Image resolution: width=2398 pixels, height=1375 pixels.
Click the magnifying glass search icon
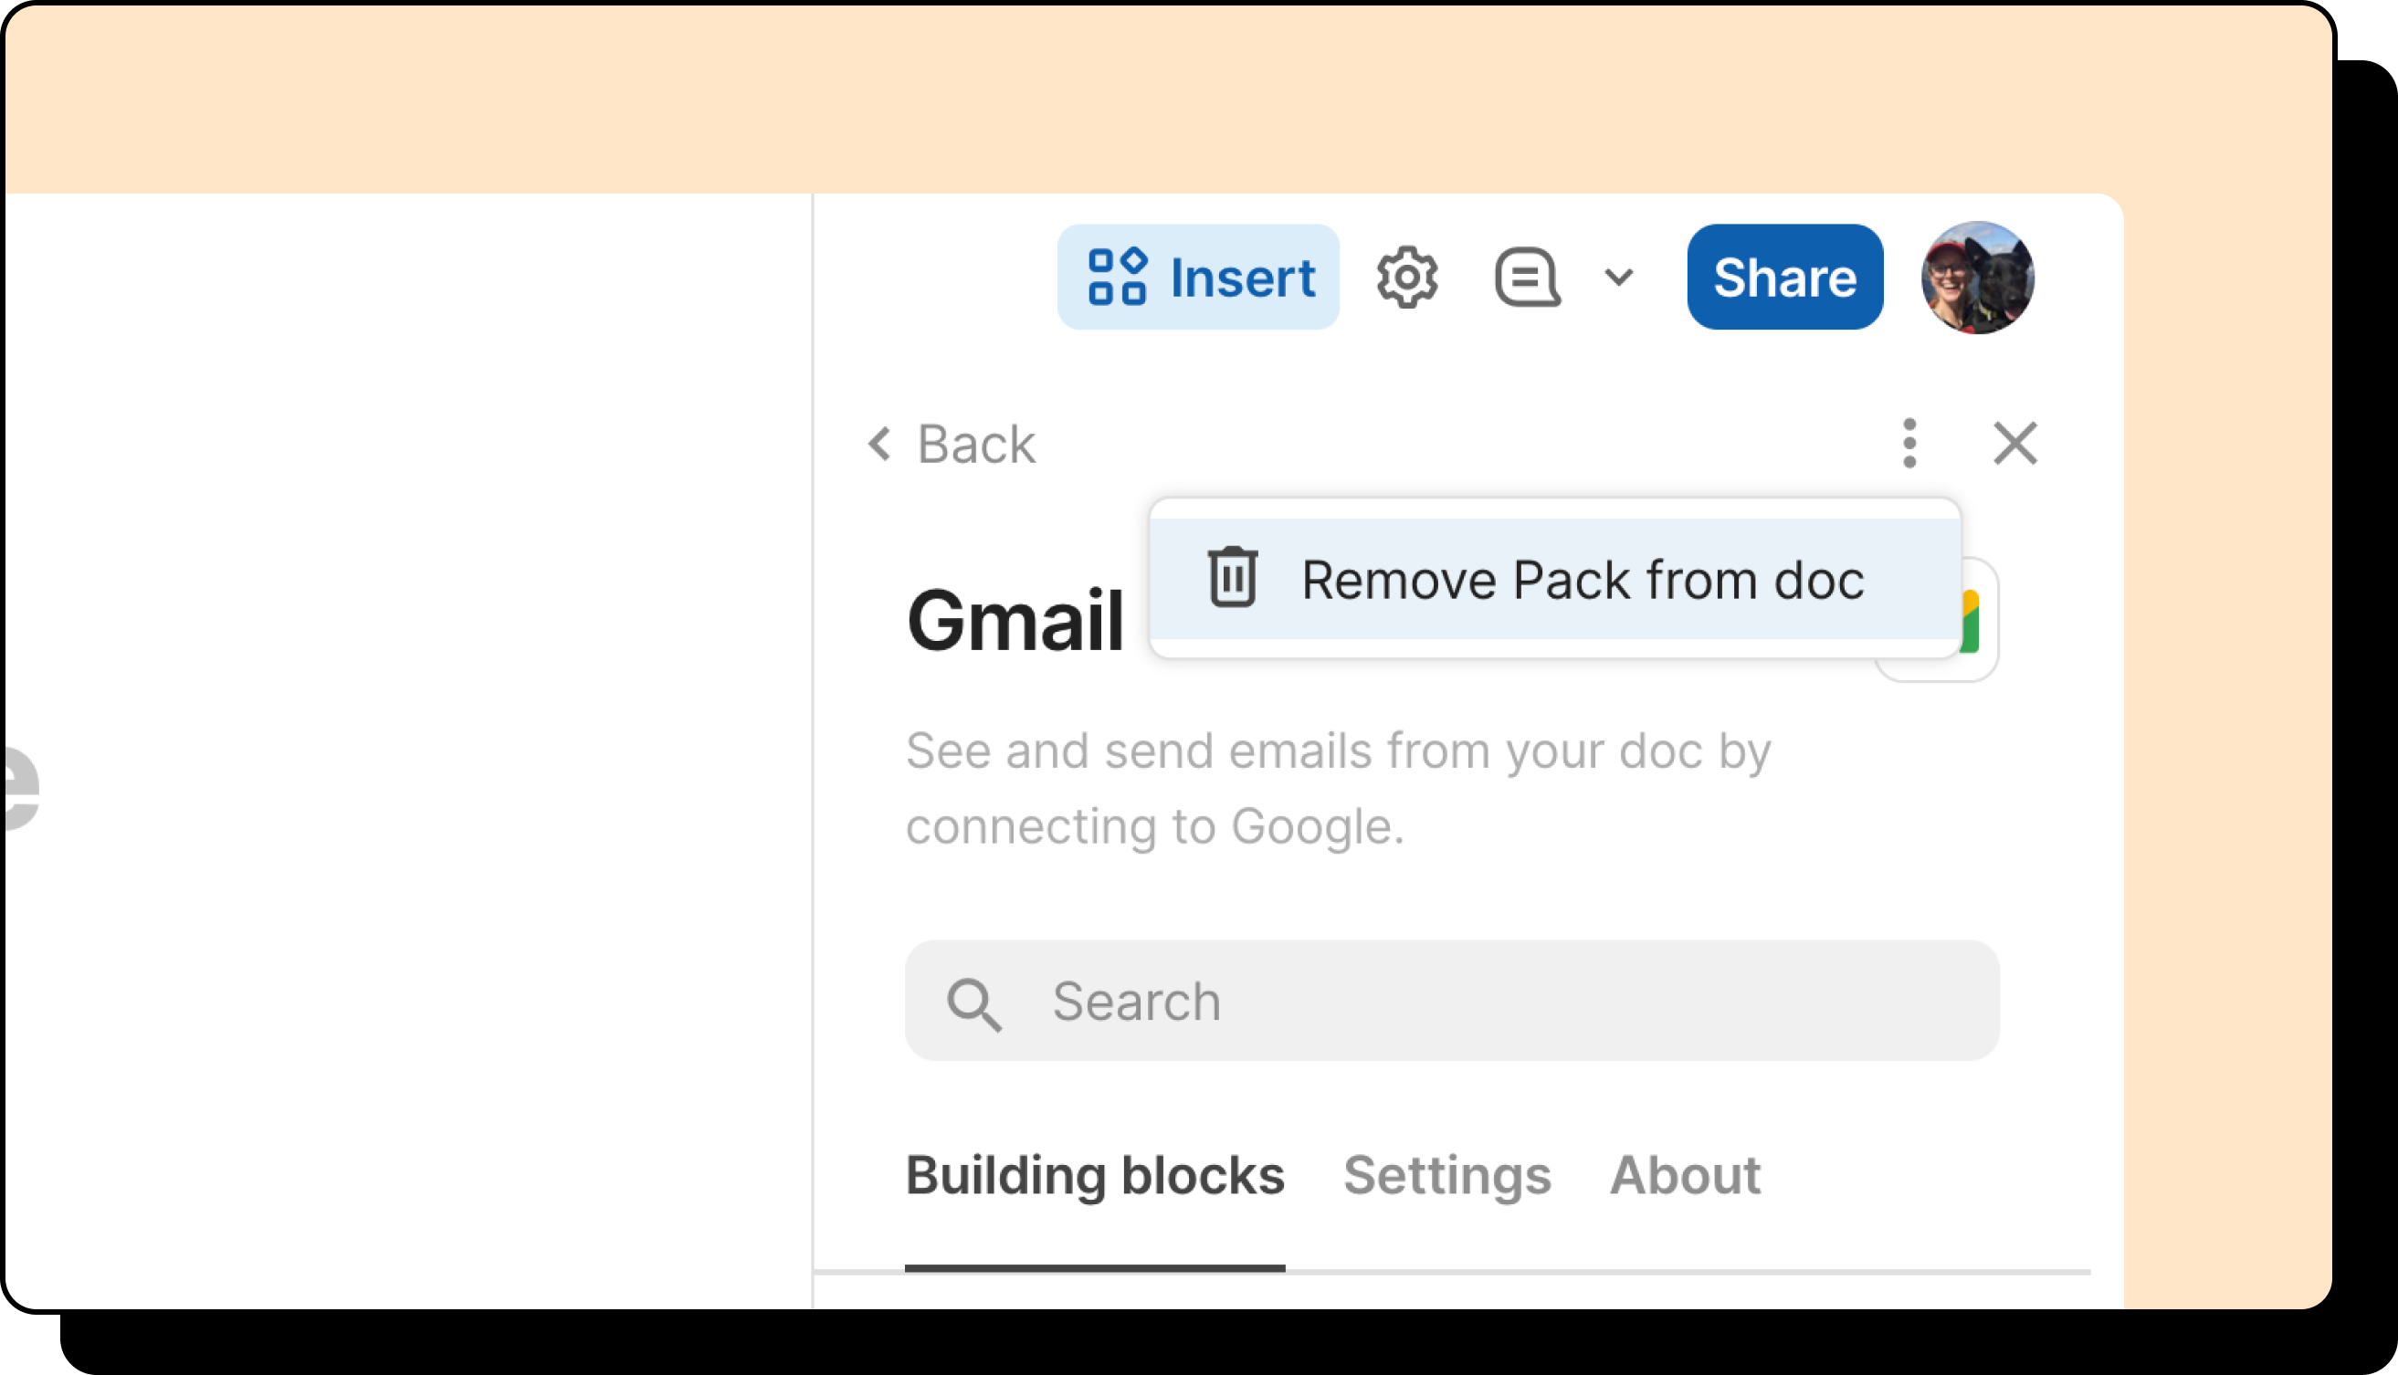pos(973,1002)
